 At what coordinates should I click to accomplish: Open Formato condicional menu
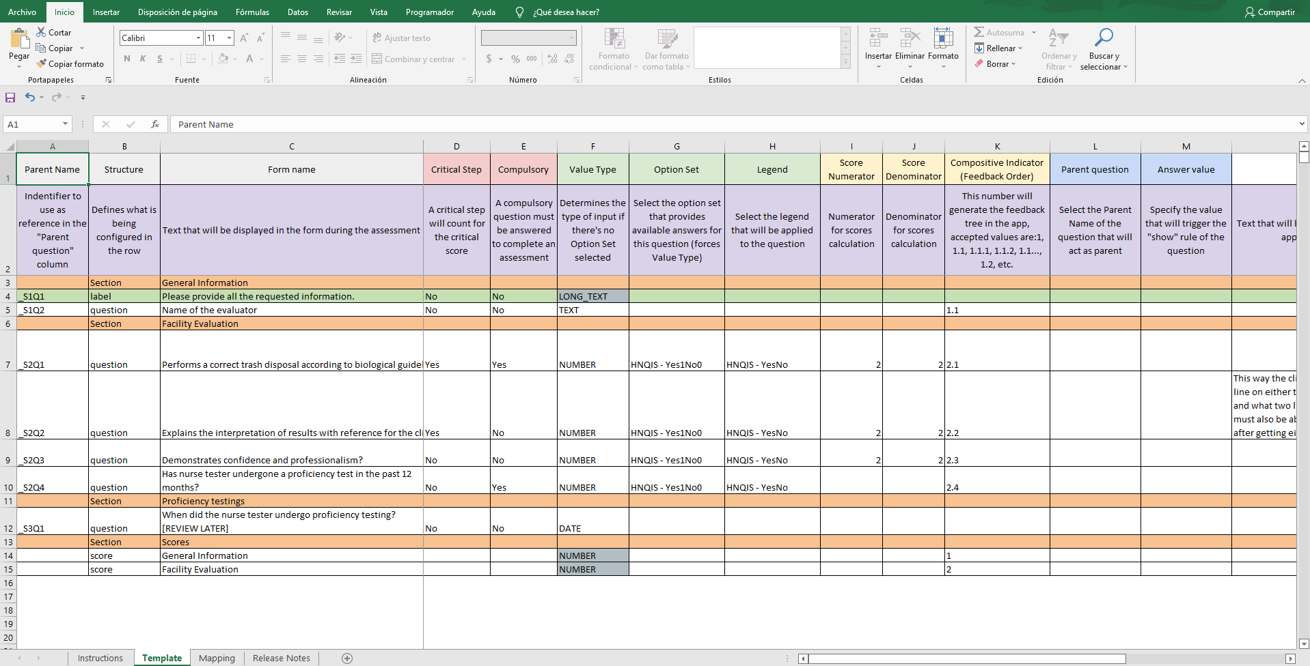[614, 49]
